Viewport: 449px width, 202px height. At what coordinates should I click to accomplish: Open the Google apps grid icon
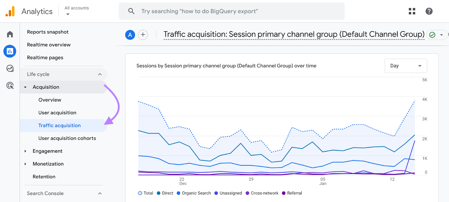click(412, 11)
